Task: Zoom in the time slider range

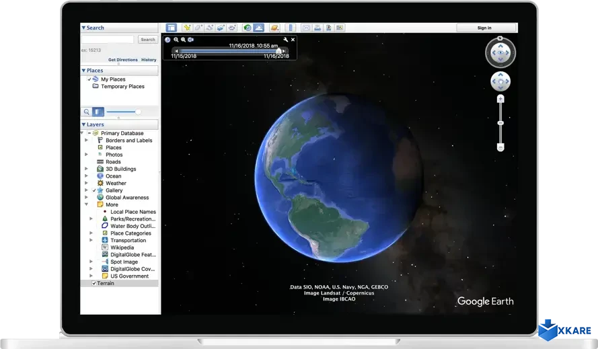Action: click(183, 40)
